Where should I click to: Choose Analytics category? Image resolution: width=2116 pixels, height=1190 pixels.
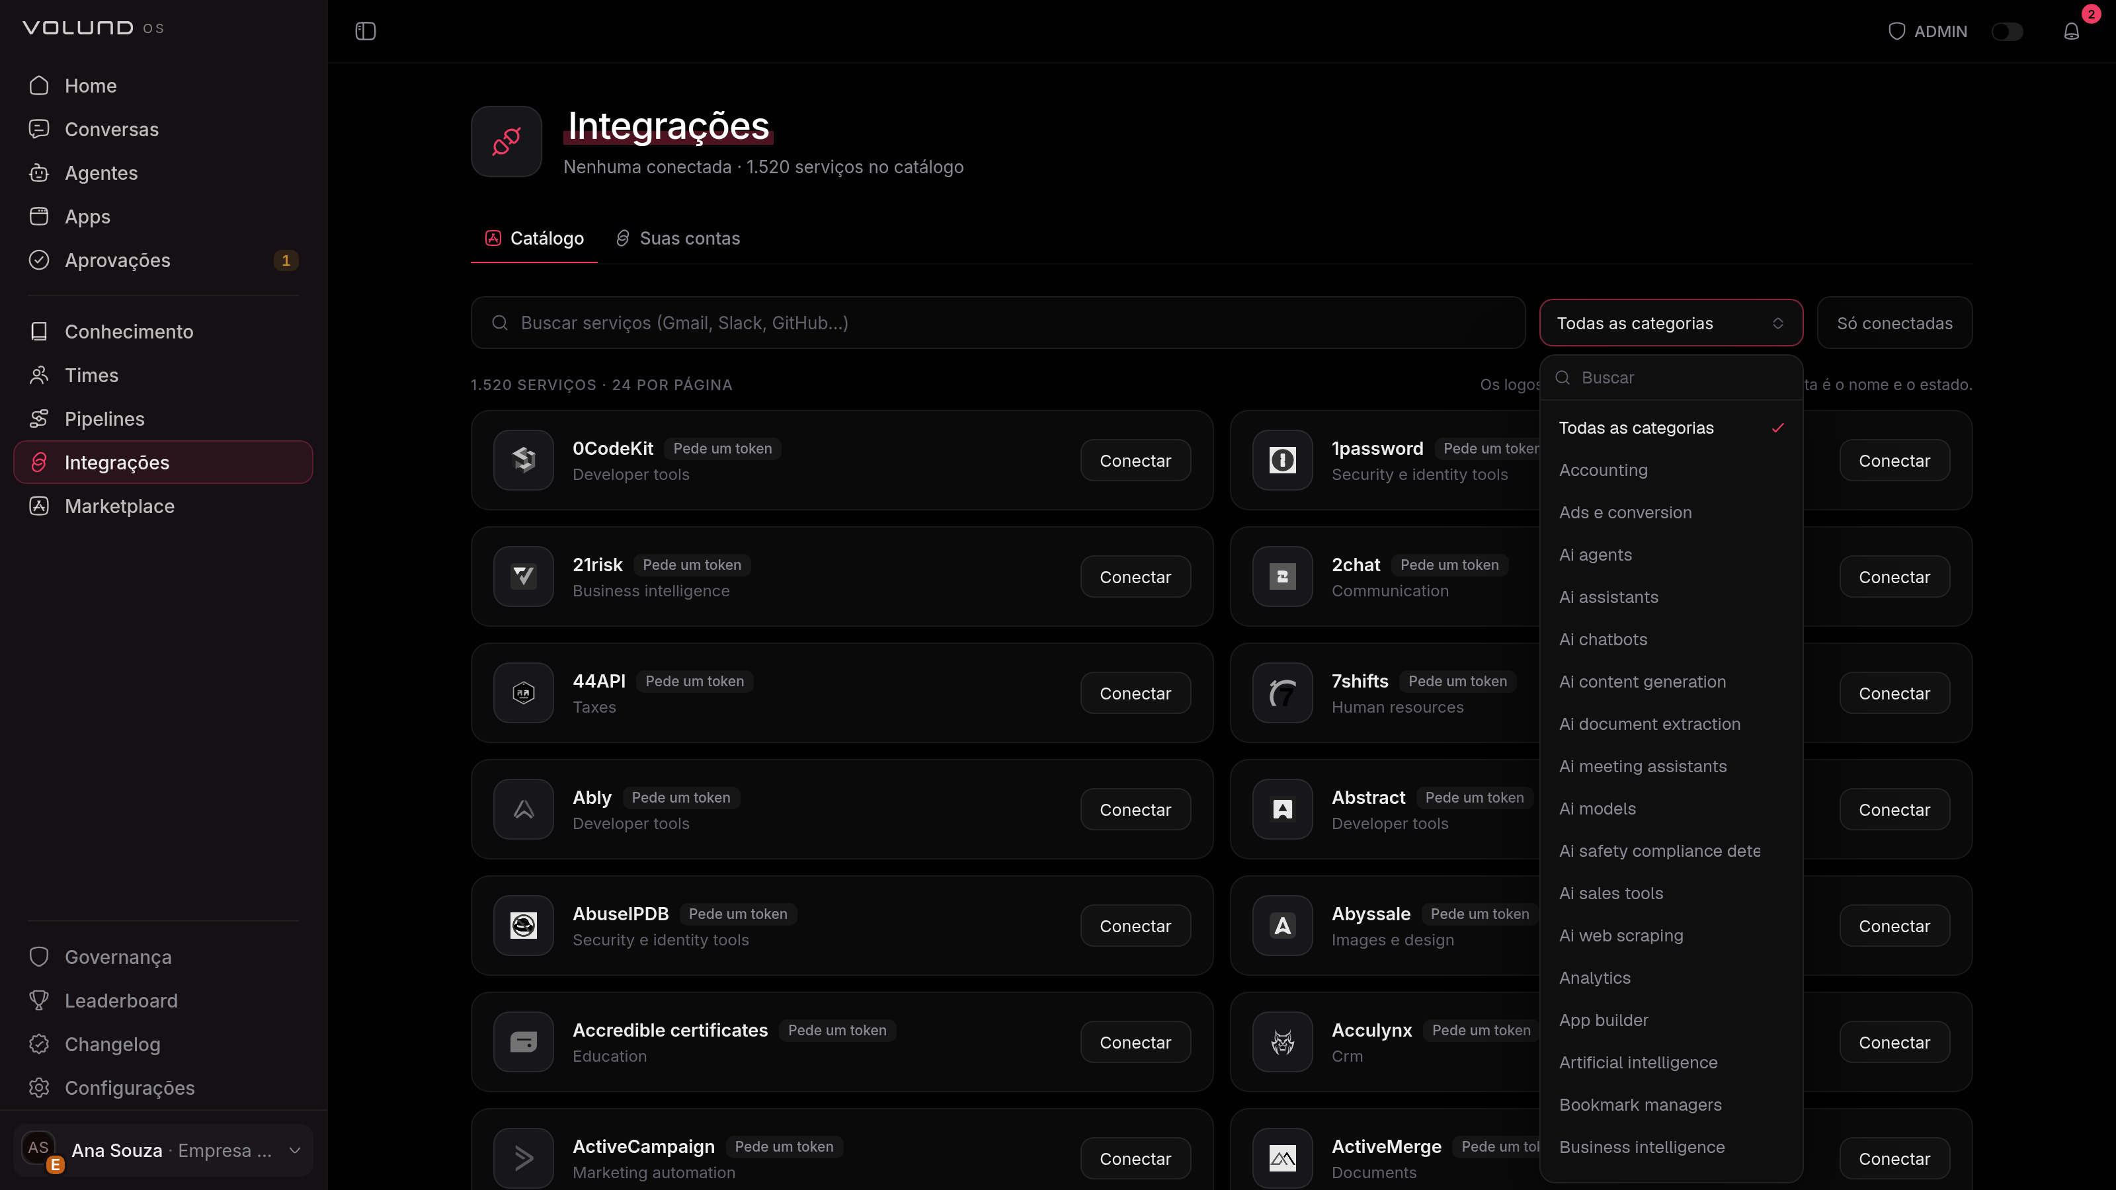[1671, 977]
